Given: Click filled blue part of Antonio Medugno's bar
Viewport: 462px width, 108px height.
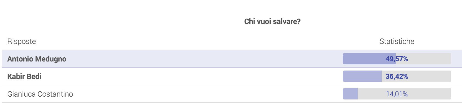Looking at the screenshot, I should (364, 59).
